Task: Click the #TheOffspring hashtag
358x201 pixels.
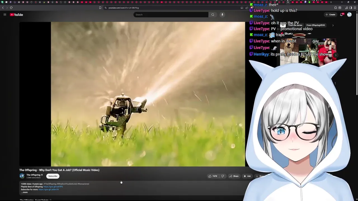Action: tap(50, 184)
